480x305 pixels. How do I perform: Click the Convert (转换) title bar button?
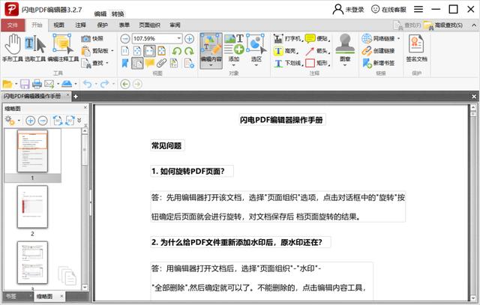pyautogui.click(x=118, y=13)
